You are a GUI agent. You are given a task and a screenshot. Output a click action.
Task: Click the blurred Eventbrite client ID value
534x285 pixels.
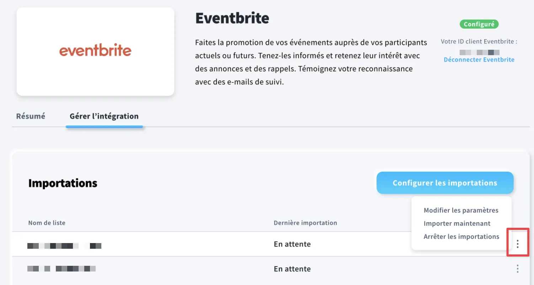click(479, 52)
